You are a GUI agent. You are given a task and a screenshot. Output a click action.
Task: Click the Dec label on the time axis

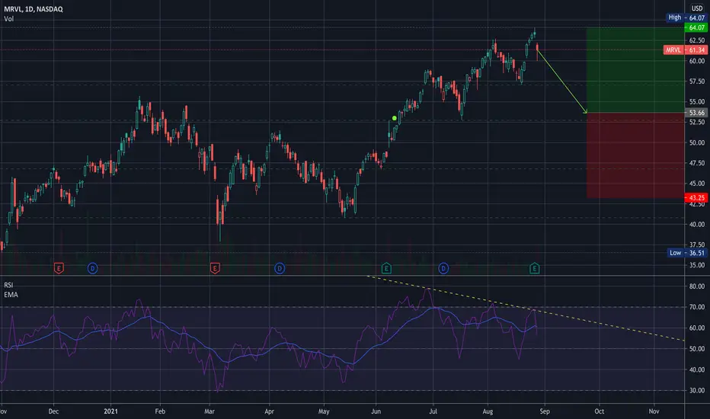53,411
